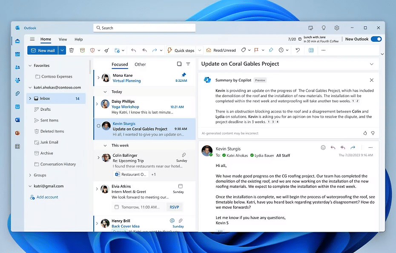Turn off the New Outlook toggle
This screenshot has width=396, height=253.
[x=376, y=39]
